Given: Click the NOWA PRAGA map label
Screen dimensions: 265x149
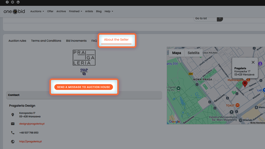Looking at the screenshot, I should [x=203, y=79].
